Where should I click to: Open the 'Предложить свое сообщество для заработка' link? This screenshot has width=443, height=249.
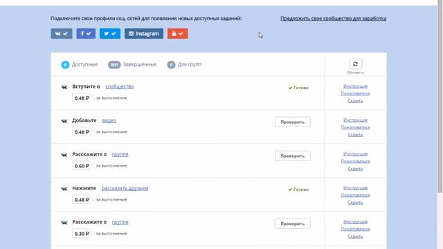point(334,19)
